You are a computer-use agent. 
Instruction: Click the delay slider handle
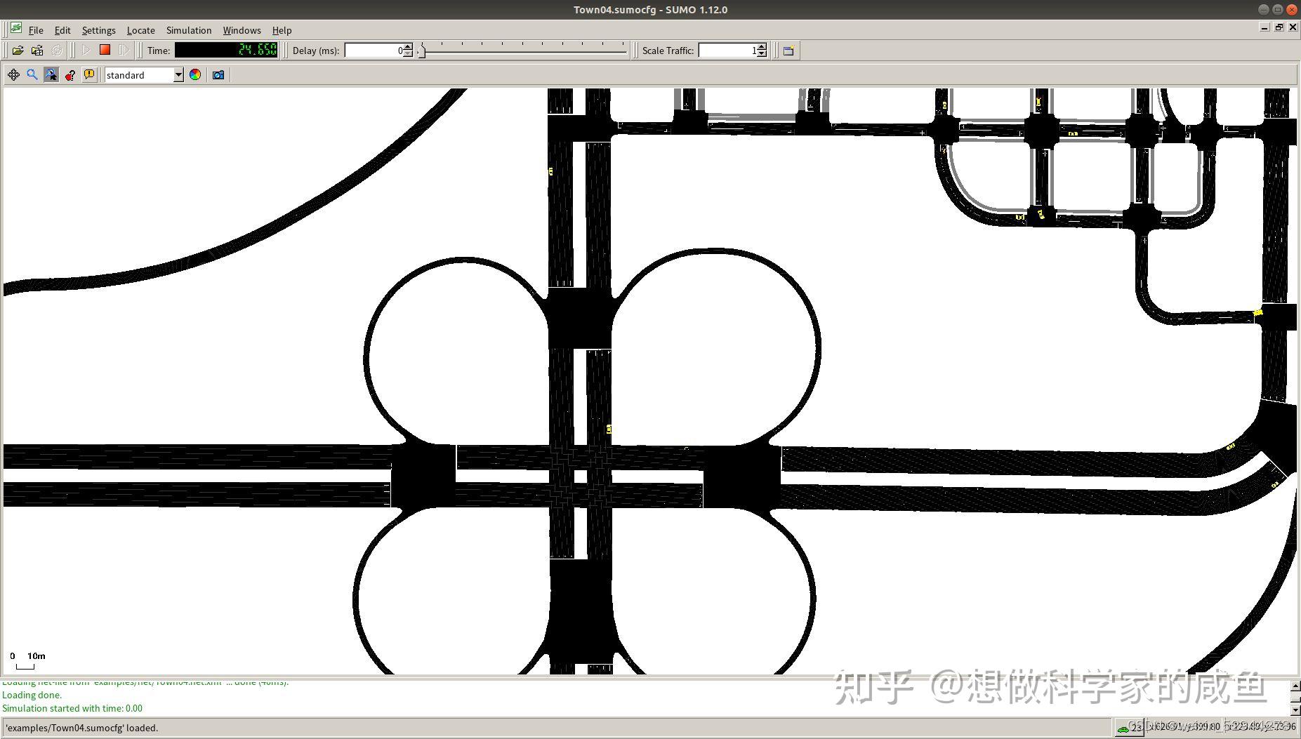coord(421,51)
